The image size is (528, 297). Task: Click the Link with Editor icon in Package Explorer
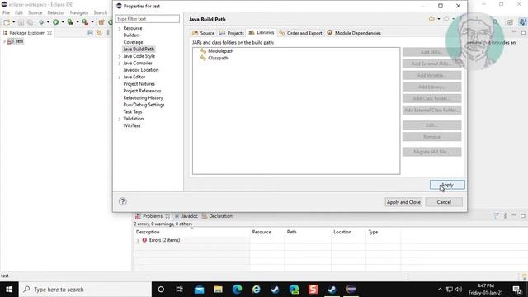(x=99, y=33)
